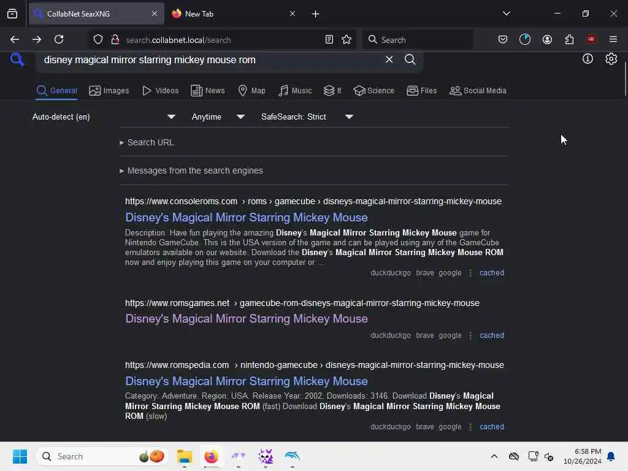
Task: Click the Firefox toolbar Search box
Action: (418, 39)
